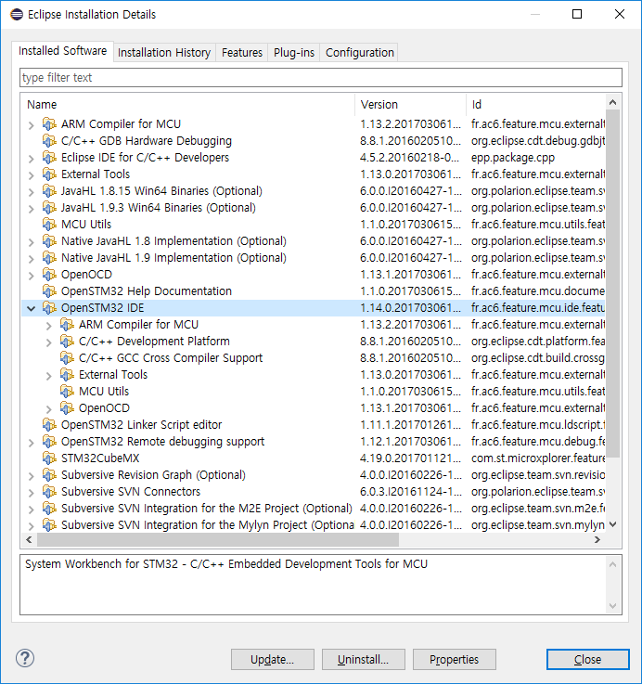Click the id 'epp.package.cpp' cell
The width and height of the screenshot is (642, 684).
tap(513, 158)
